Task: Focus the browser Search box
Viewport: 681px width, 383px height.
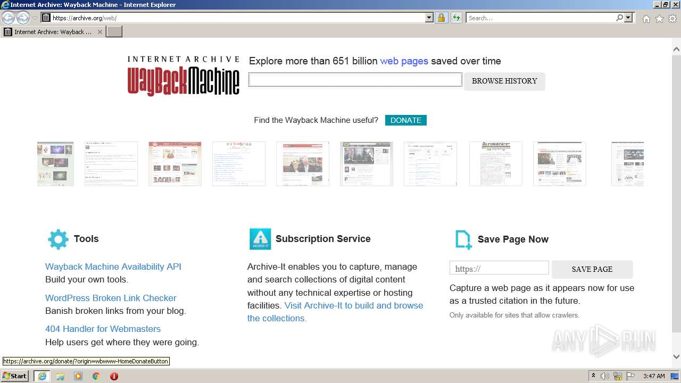Action: pyautogui.click(x=541, y=18)
